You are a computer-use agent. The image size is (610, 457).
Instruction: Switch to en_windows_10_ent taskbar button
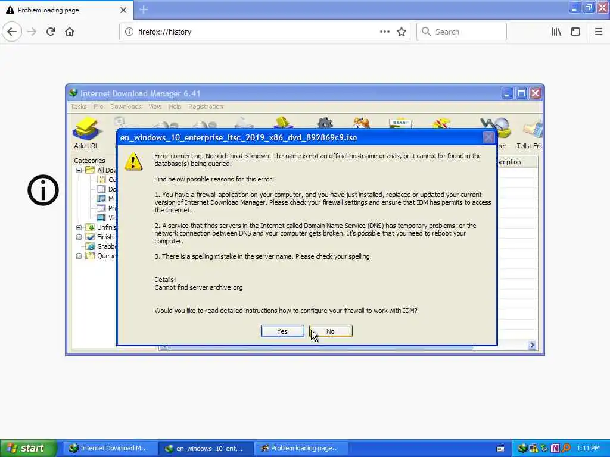[x=206, y=449]
